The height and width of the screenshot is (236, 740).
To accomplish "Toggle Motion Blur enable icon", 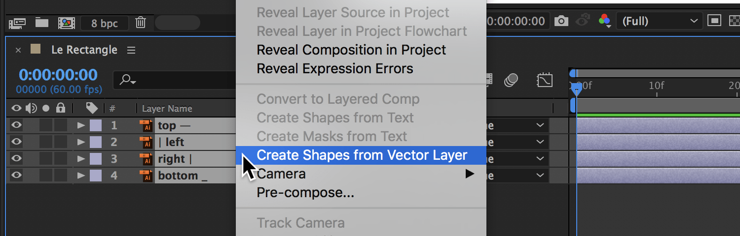I will coord(512,80).
